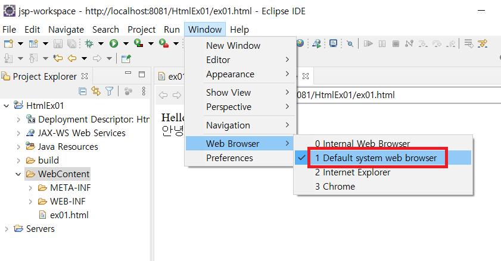Click the Project Explorer filter funnel icon

pos(110,92)
